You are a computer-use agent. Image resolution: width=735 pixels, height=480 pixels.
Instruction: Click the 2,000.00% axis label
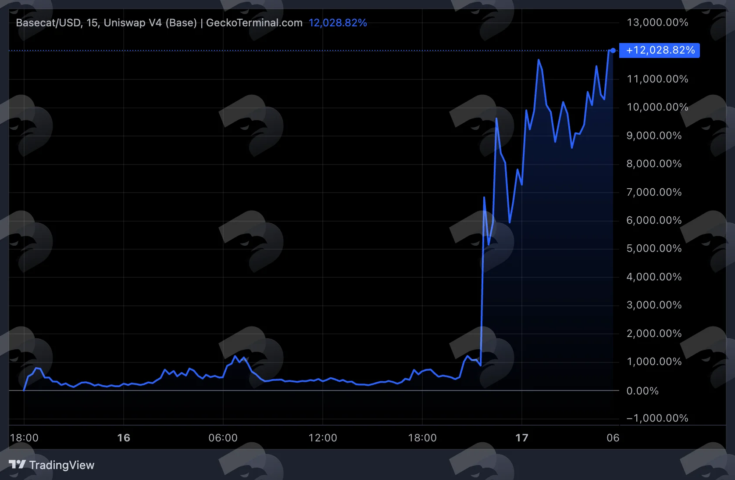pyautogui.click(x=654, y=333)
